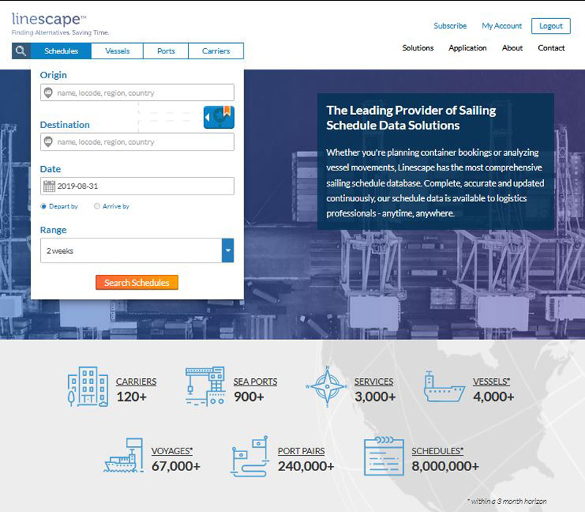Screen dimensions: 585x512
Task: Click the Logout button
Action: (x=551, y=26)
